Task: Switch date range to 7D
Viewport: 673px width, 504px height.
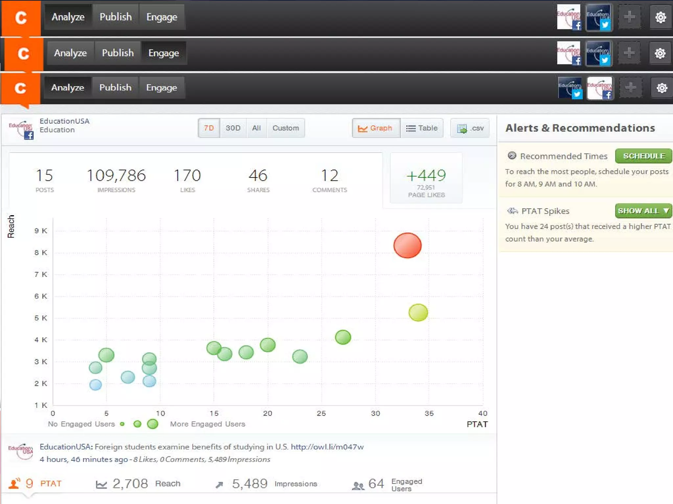Action: pyautogui.click(x=209, y=128)
